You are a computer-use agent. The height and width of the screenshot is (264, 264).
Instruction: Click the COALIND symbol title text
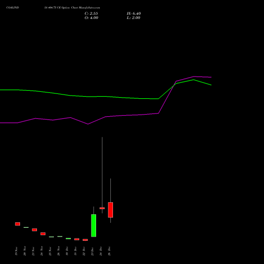(x=13, y=8)
